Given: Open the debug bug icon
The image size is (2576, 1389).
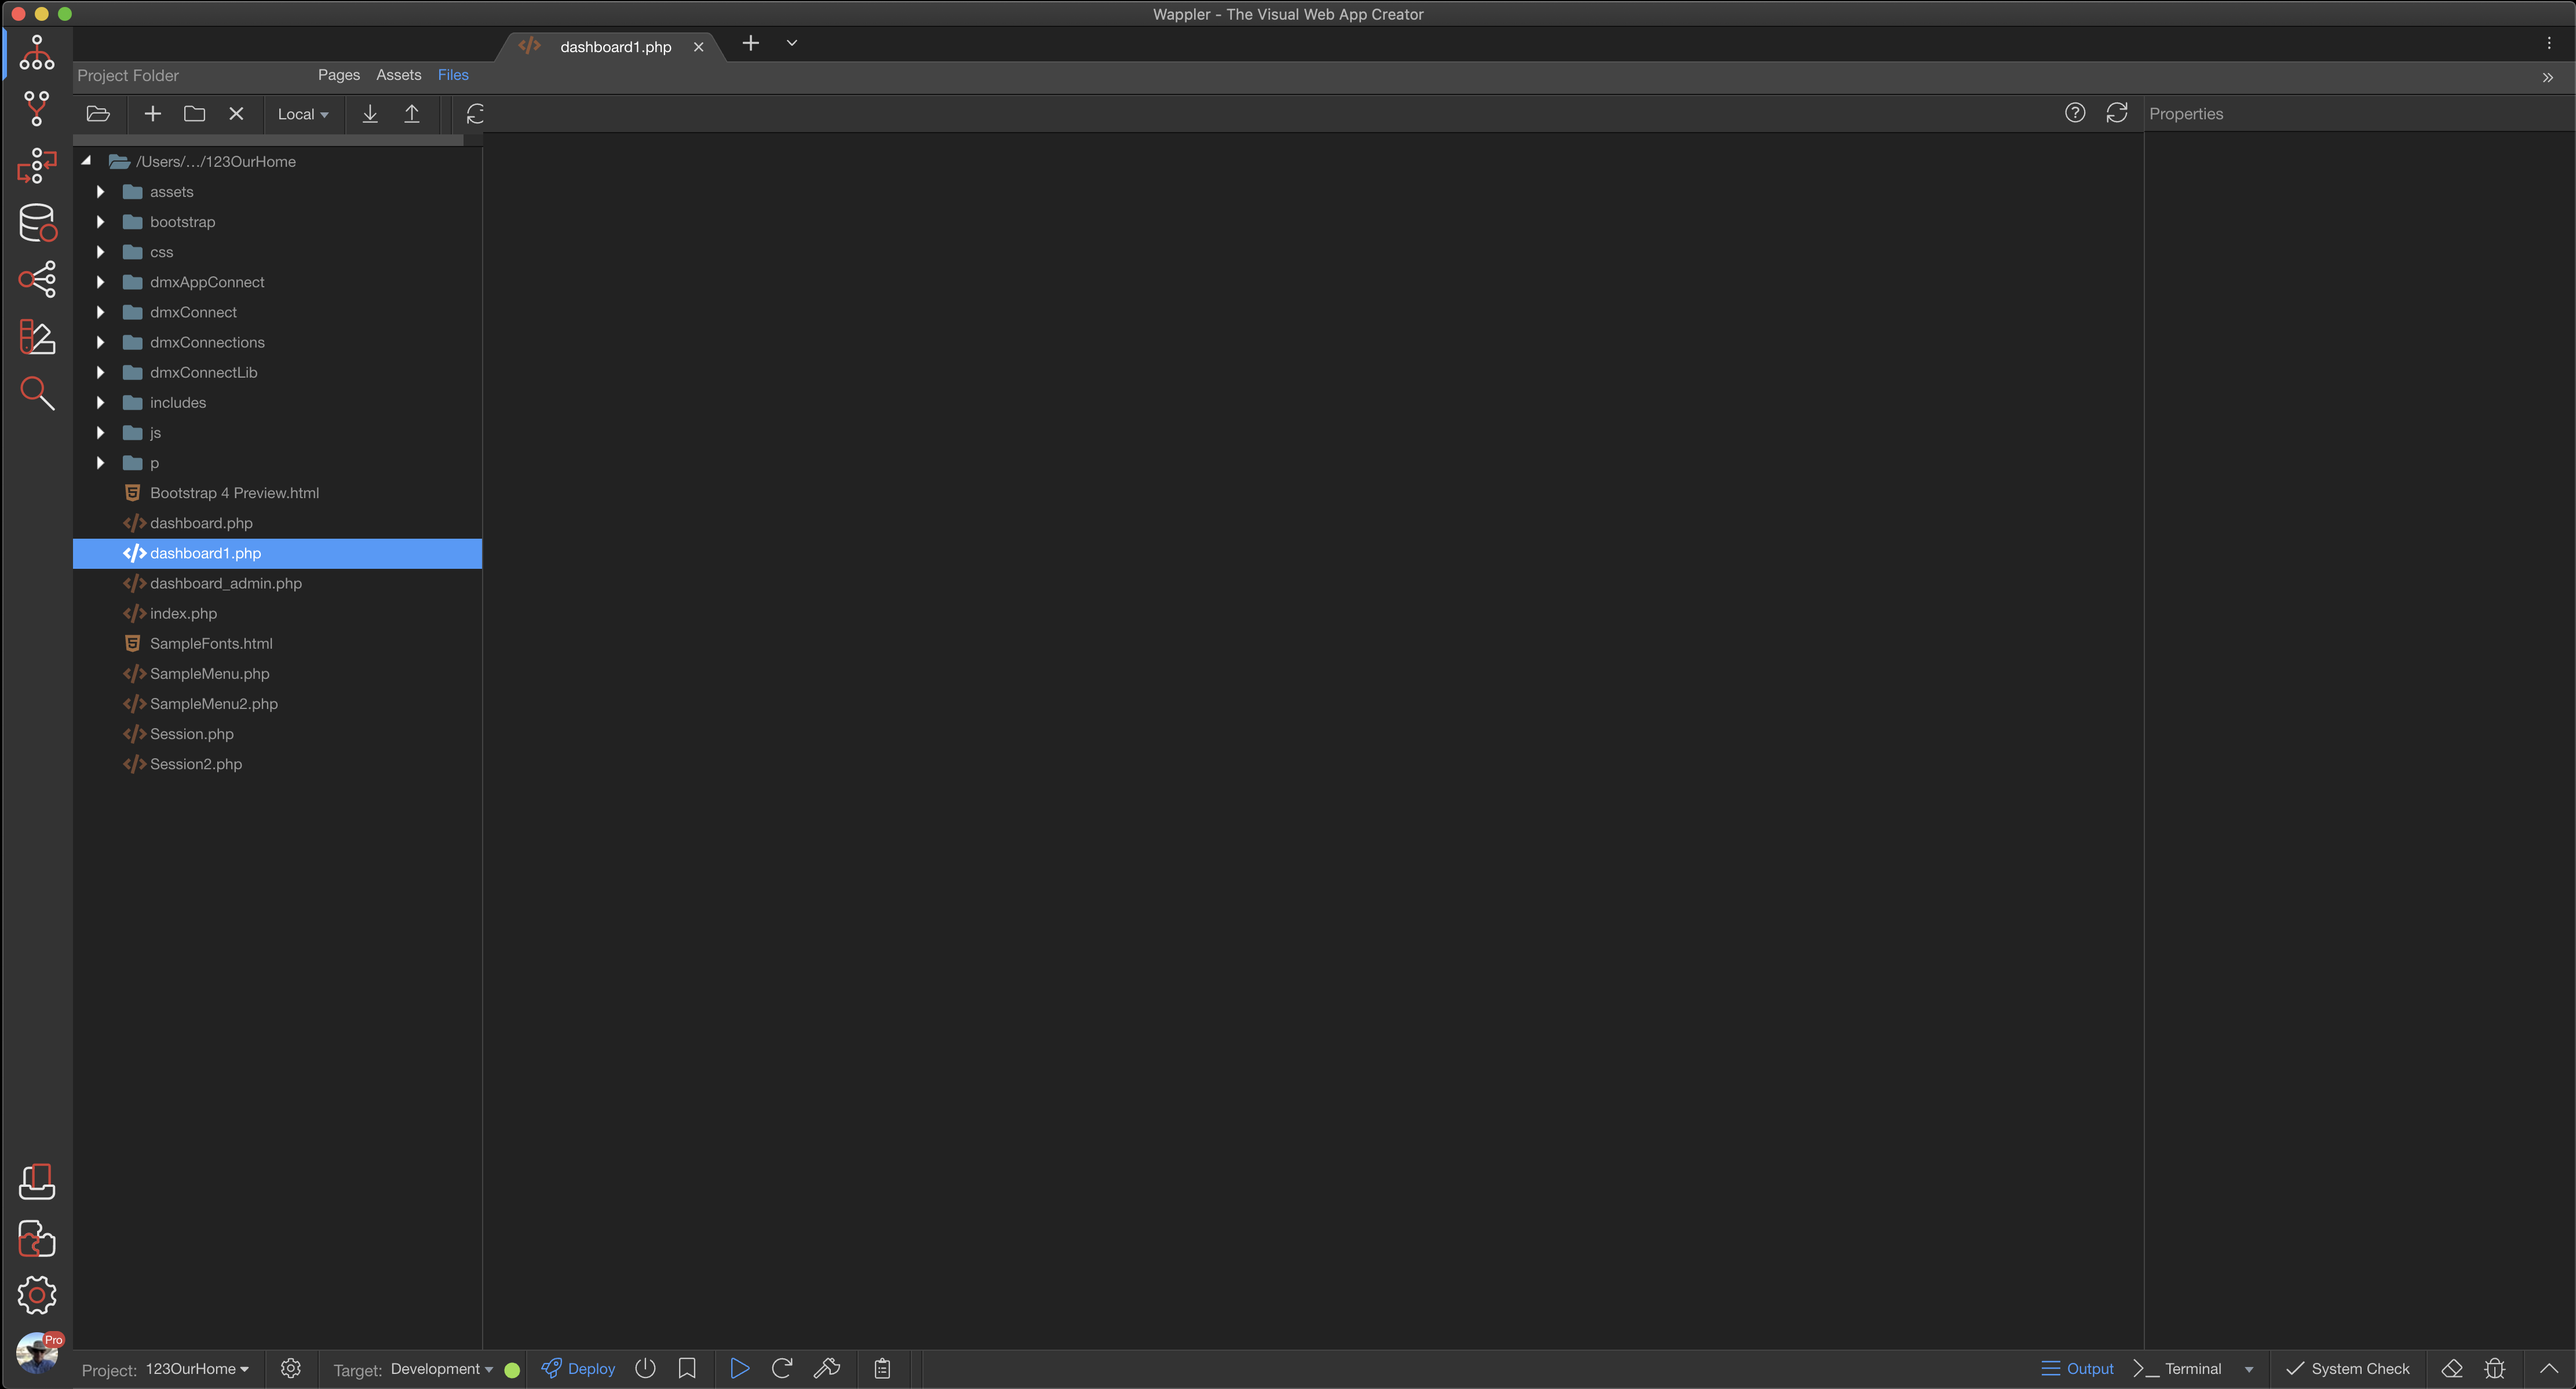Looking at the screenshot, I should pyautogui.click(x=2494, y=1368).
